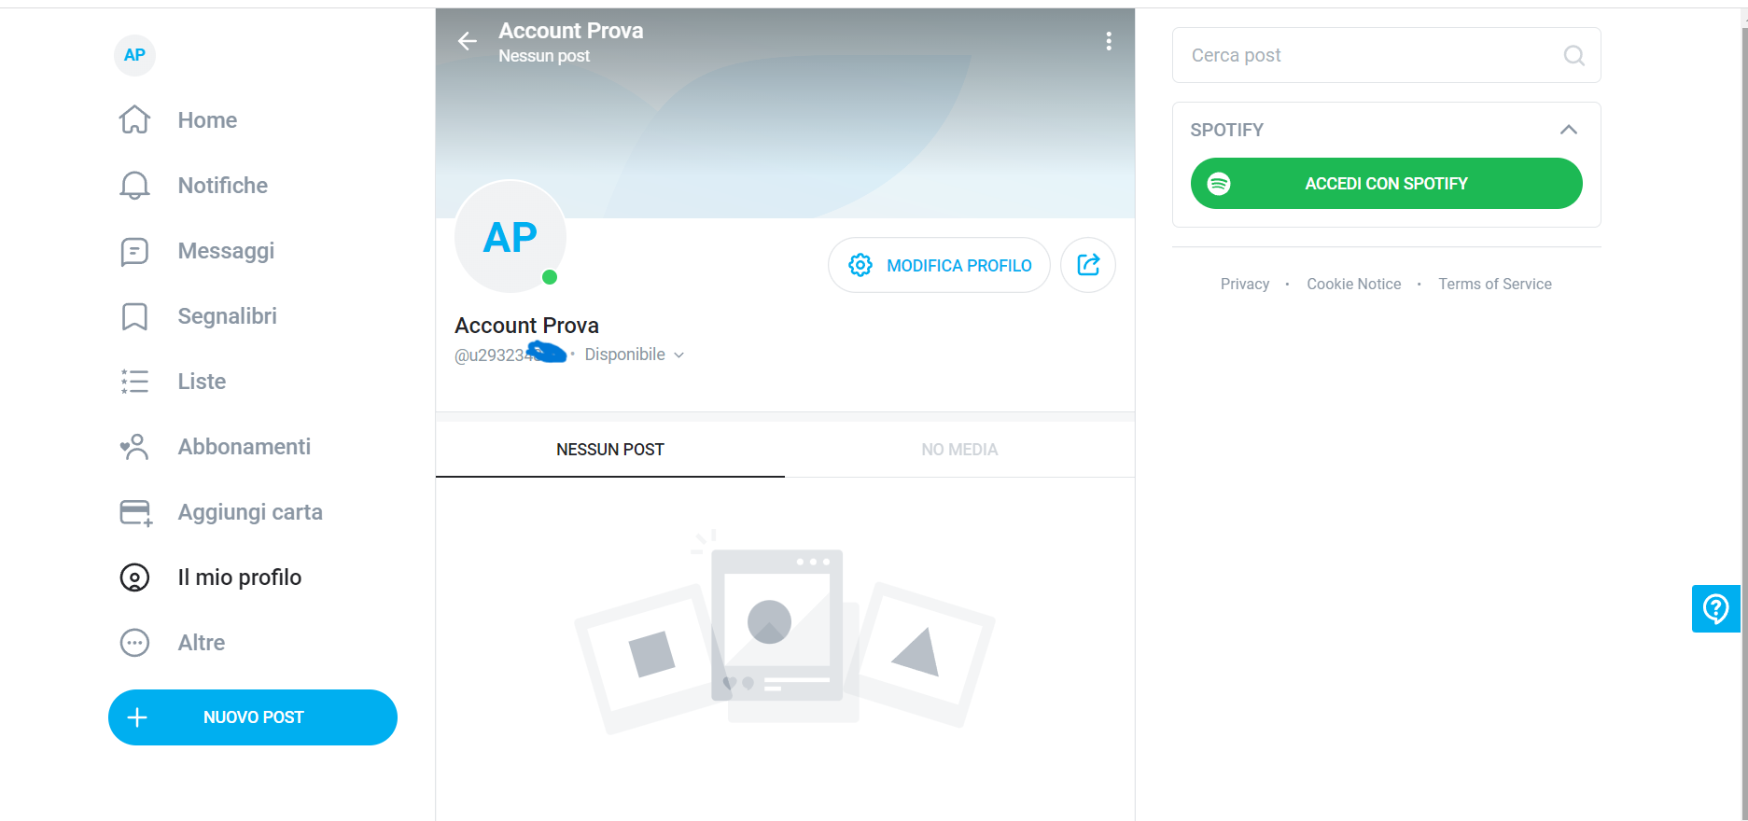Select the NESSUN POST tab
The width and height of the screenshot is (1748, 821).
610,450
